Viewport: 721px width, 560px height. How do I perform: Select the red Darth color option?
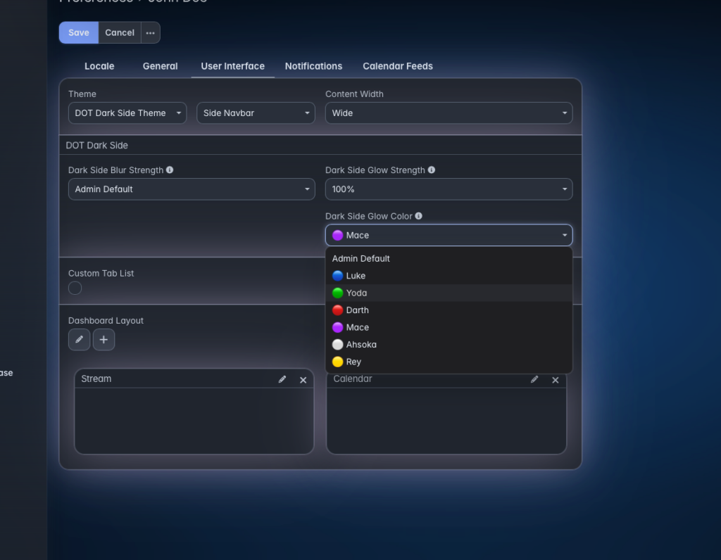449,310
